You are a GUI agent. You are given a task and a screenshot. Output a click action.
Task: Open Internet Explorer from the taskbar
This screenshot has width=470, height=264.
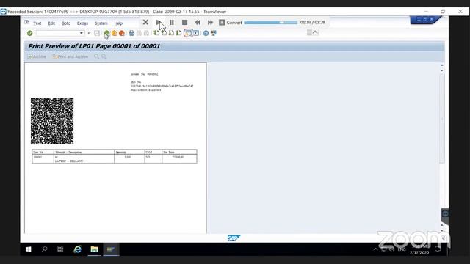coord(78,249)
